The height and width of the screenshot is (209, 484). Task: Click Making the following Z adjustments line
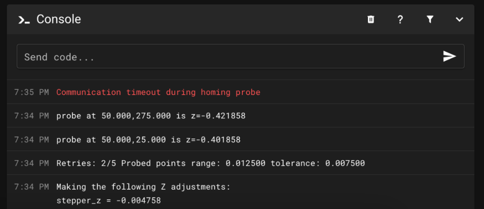tap(144, 187)
